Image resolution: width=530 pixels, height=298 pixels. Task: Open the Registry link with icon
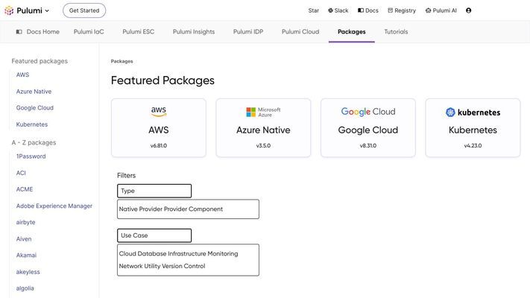tap(402, 10)
